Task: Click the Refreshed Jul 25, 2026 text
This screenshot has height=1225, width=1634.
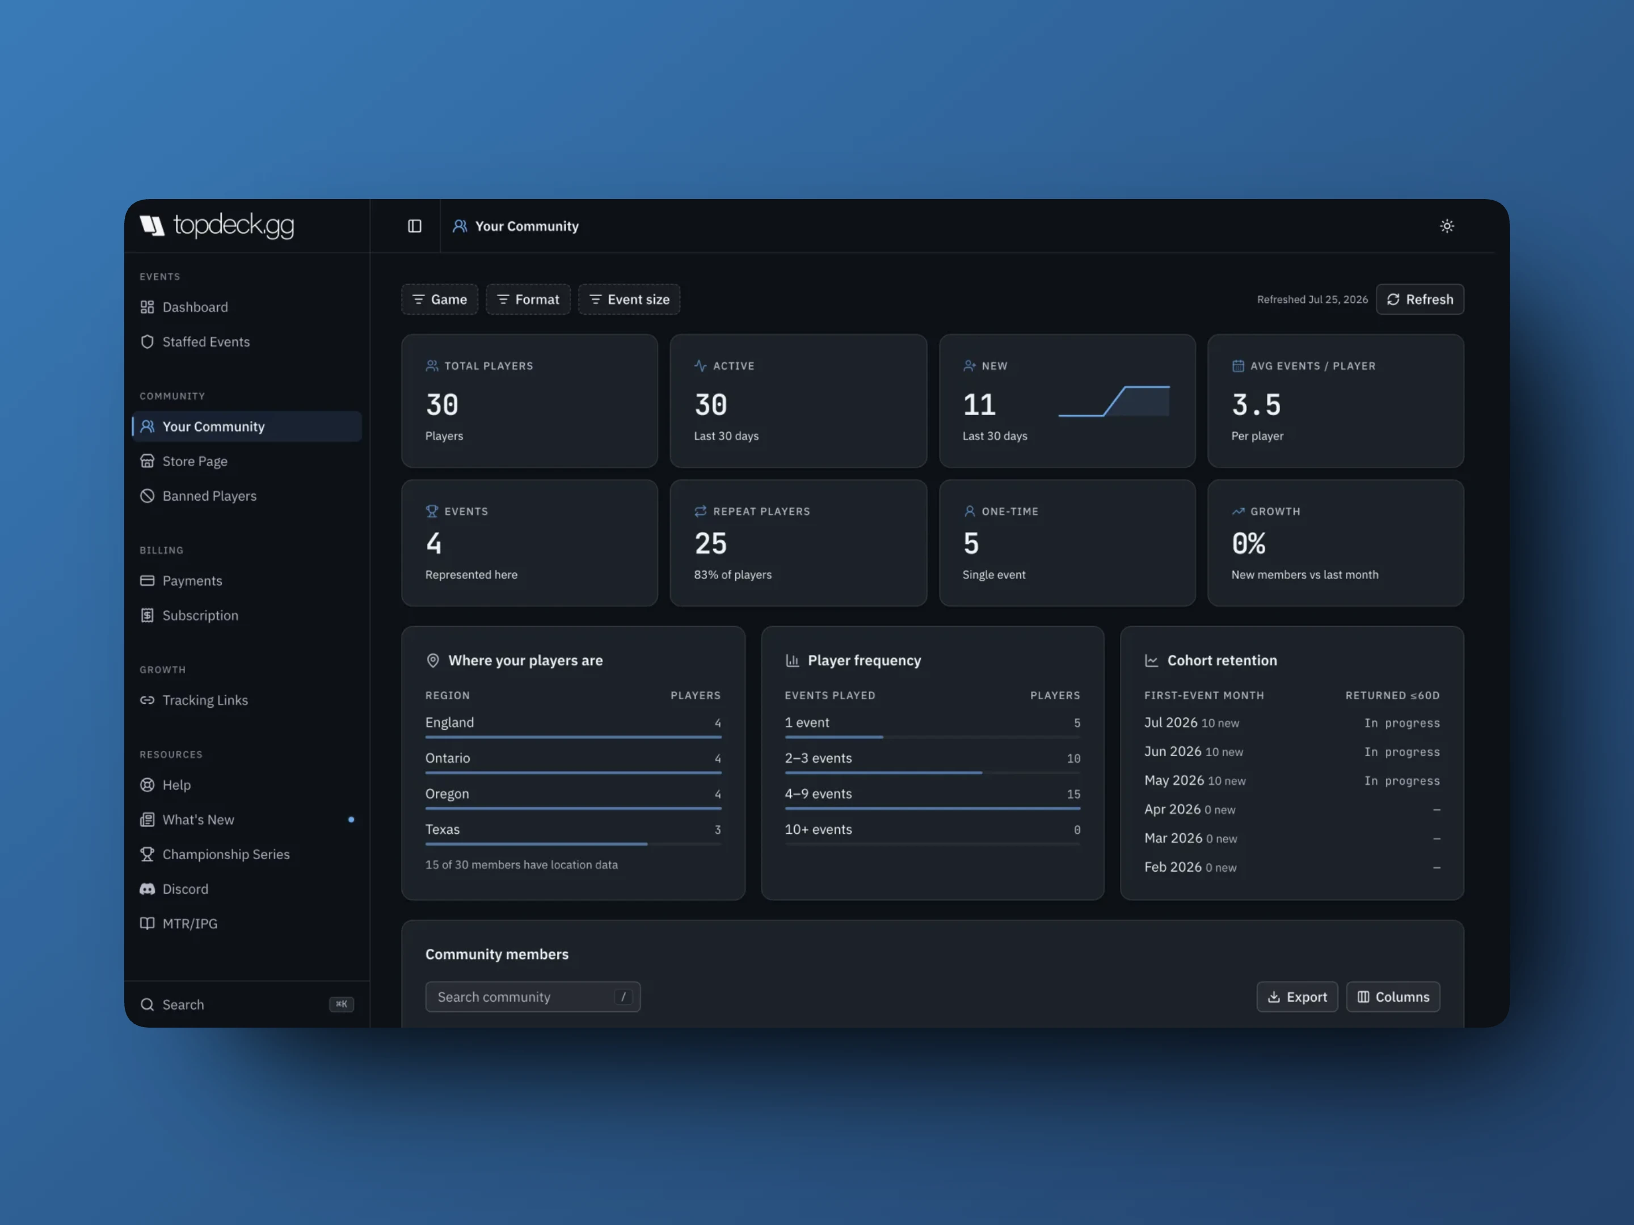Action: pos(1312,299)
